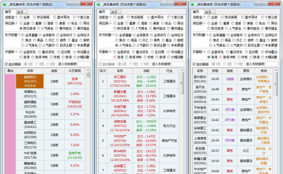Click 科达利 (002850) in left table
Viewport: 283px width, 174px height.
click(x=30, y=114)
